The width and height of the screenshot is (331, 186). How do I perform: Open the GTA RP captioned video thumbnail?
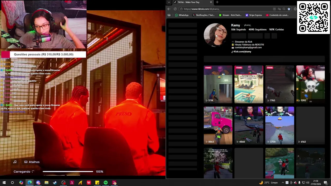tap(218, 163)
